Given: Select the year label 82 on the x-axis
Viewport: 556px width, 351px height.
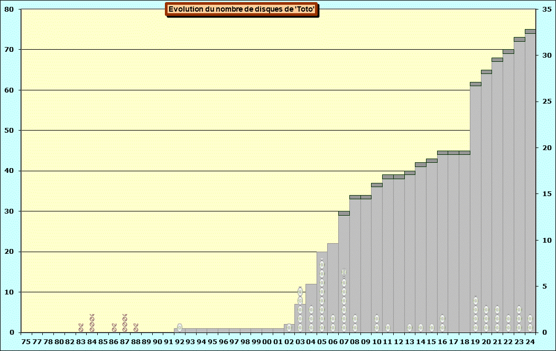Looking at the screenshot, I should coord(70,342).
